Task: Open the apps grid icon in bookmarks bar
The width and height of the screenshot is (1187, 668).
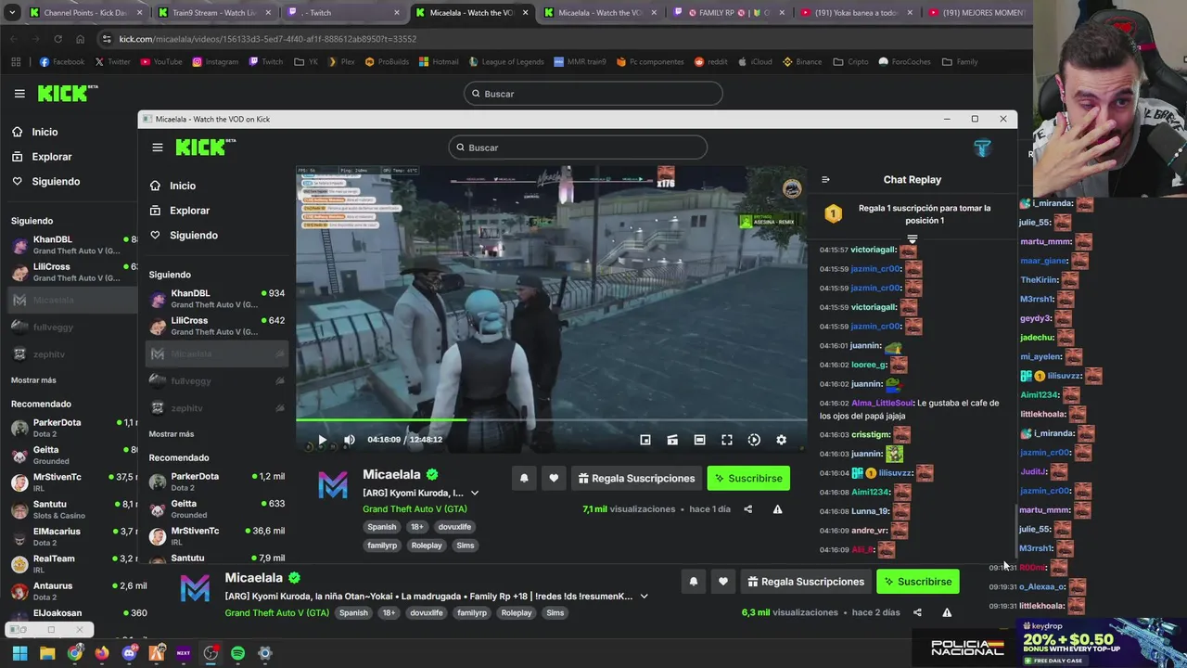Action: click(16, 62)
